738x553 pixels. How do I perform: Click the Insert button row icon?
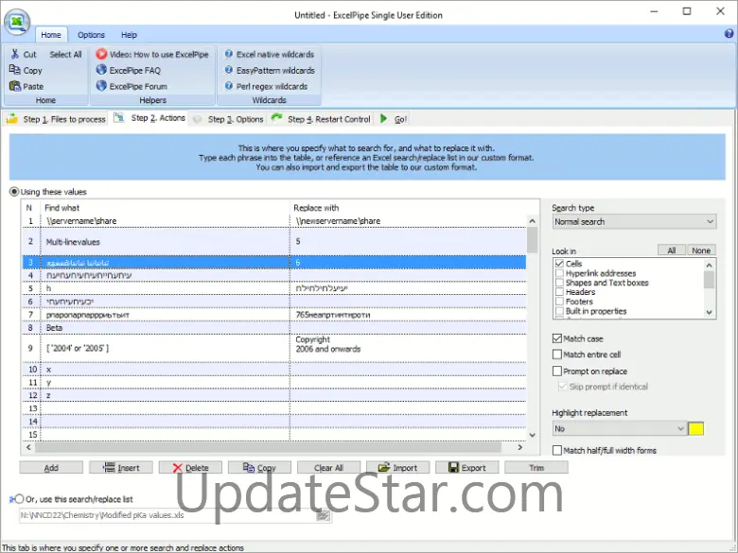(109, 467)
